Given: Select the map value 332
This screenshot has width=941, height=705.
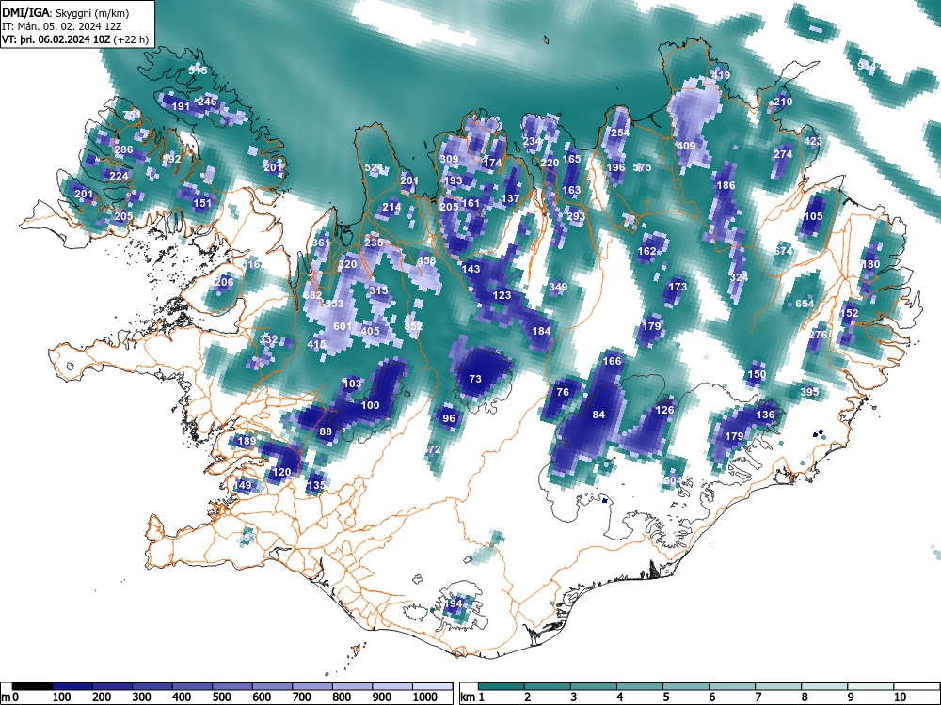Looking at the screenshot, I should [x=268, y=339].
